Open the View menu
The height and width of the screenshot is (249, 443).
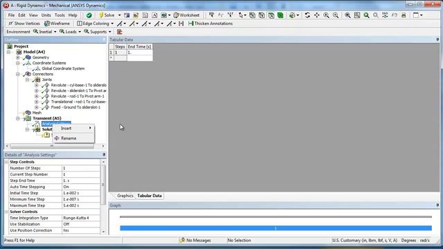tap(33, 15)
